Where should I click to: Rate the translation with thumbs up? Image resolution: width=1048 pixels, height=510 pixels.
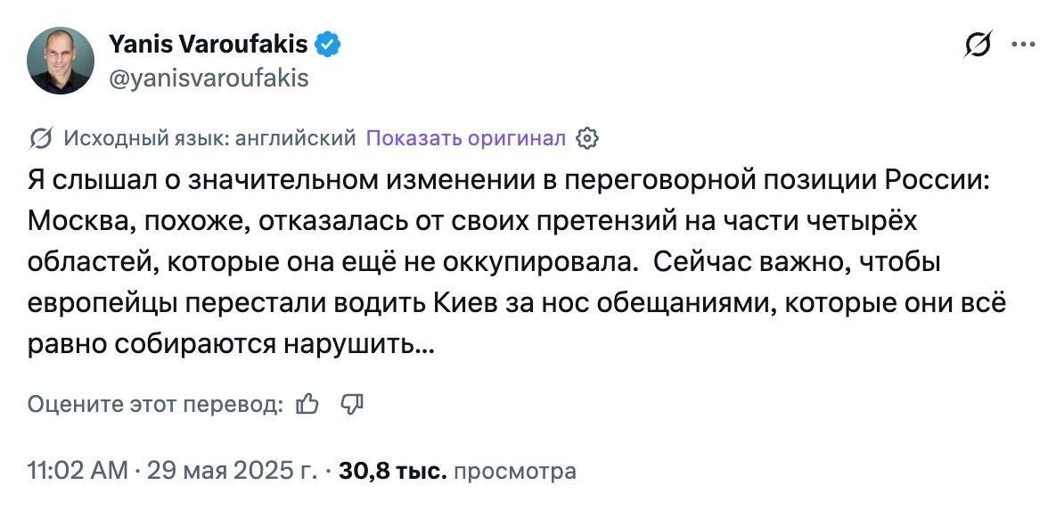pyautogui.click(x=307, y=404)
